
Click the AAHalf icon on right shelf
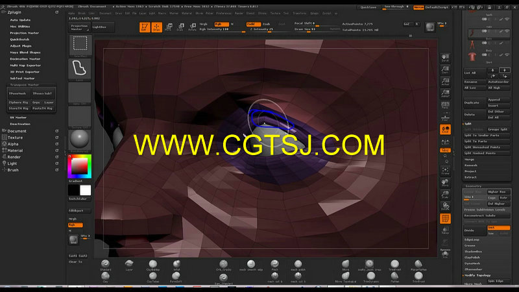click(x=445, y=93)
